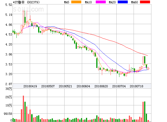Click the 99158 volume axis label
The width and height of the screenshot is (167, 122).
[x=8, y=114]
